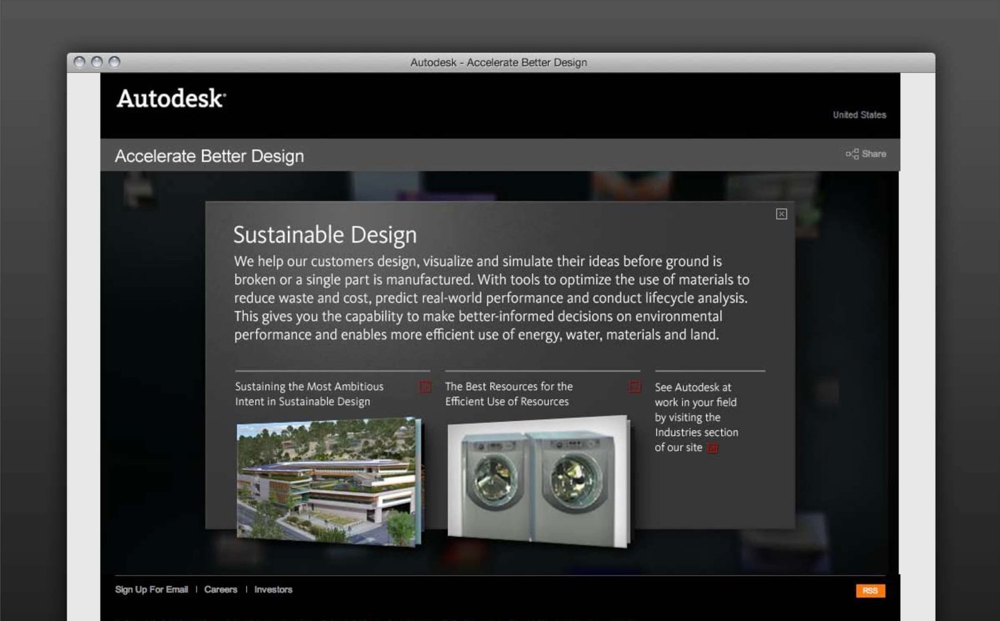Image resolution: width=1000 pixels, height=621 pixels.
Task: Go to the Careers page
Action: (221, 590)
